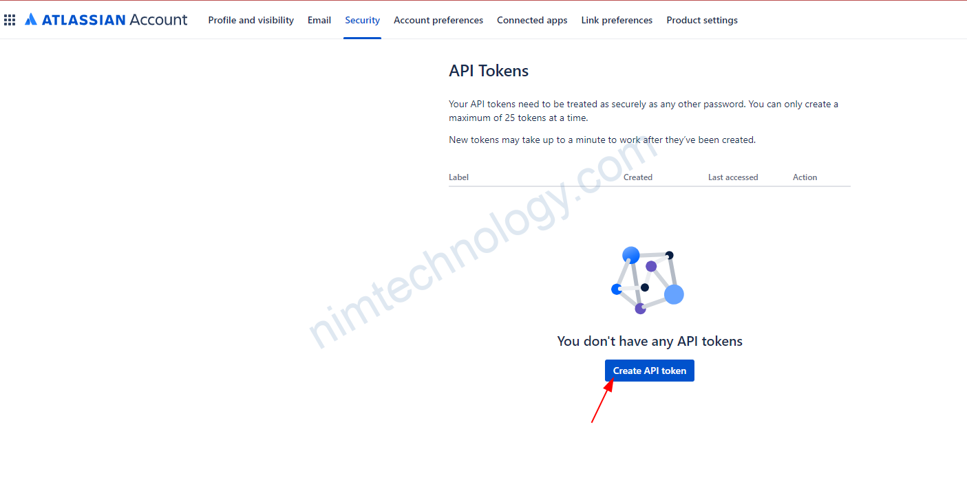
Task: Click the API Tokens page heading
Action: 489,71
